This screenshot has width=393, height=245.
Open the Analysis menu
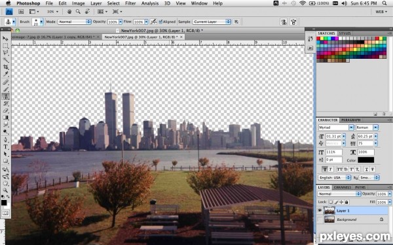pyautogui.click(x=150, y=3)
